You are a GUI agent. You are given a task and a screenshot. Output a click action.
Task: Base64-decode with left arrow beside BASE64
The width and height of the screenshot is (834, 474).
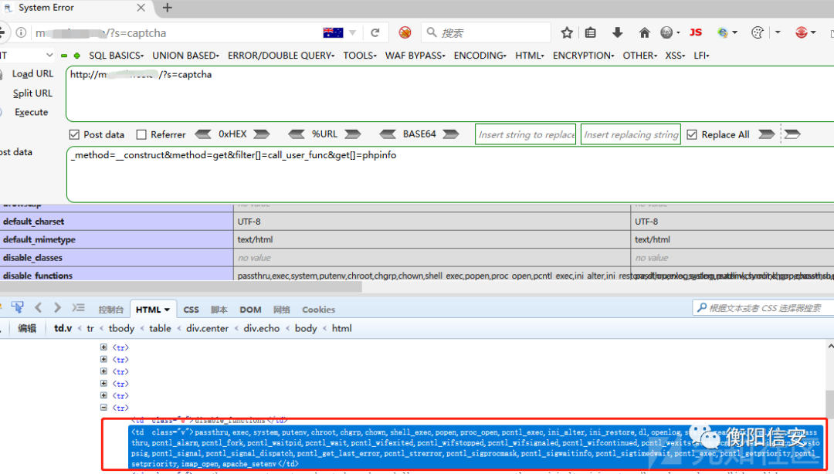click(388, 134)
